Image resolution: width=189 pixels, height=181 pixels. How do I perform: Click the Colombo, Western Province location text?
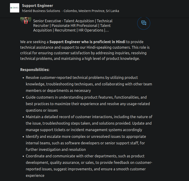tap(91, 11)
